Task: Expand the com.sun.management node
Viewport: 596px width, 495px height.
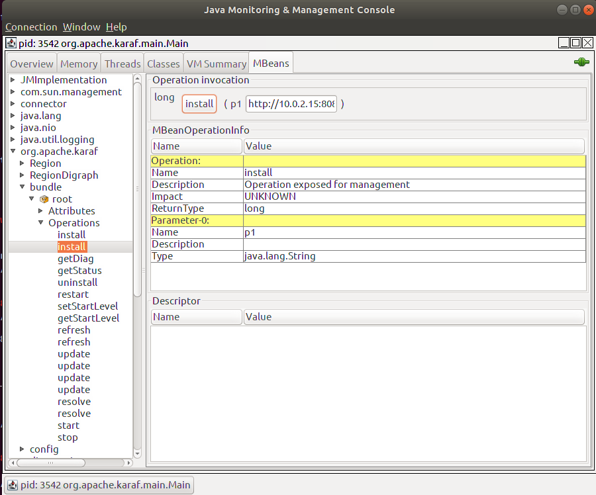Action: 13,91
